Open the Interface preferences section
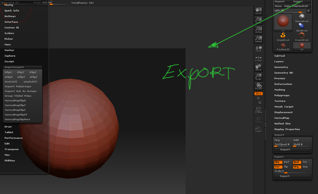 [11, 22]
